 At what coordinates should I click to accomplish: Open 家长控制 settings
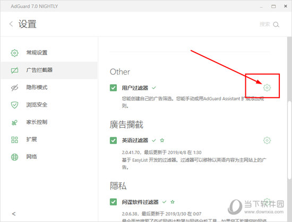[x=49, y=122]
